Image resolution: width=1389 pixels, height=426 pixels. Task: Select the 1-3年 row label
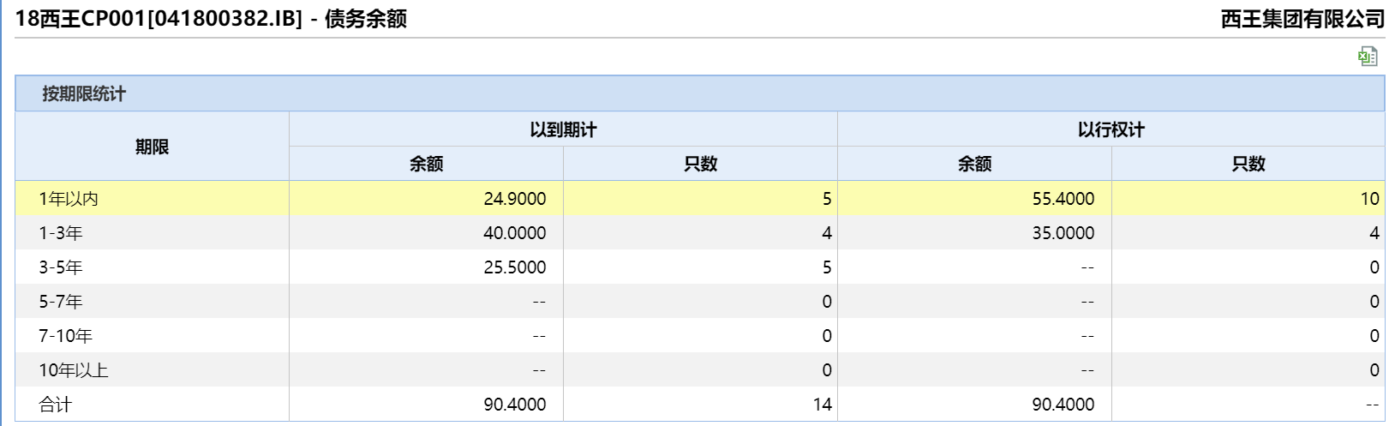[61, 233]
